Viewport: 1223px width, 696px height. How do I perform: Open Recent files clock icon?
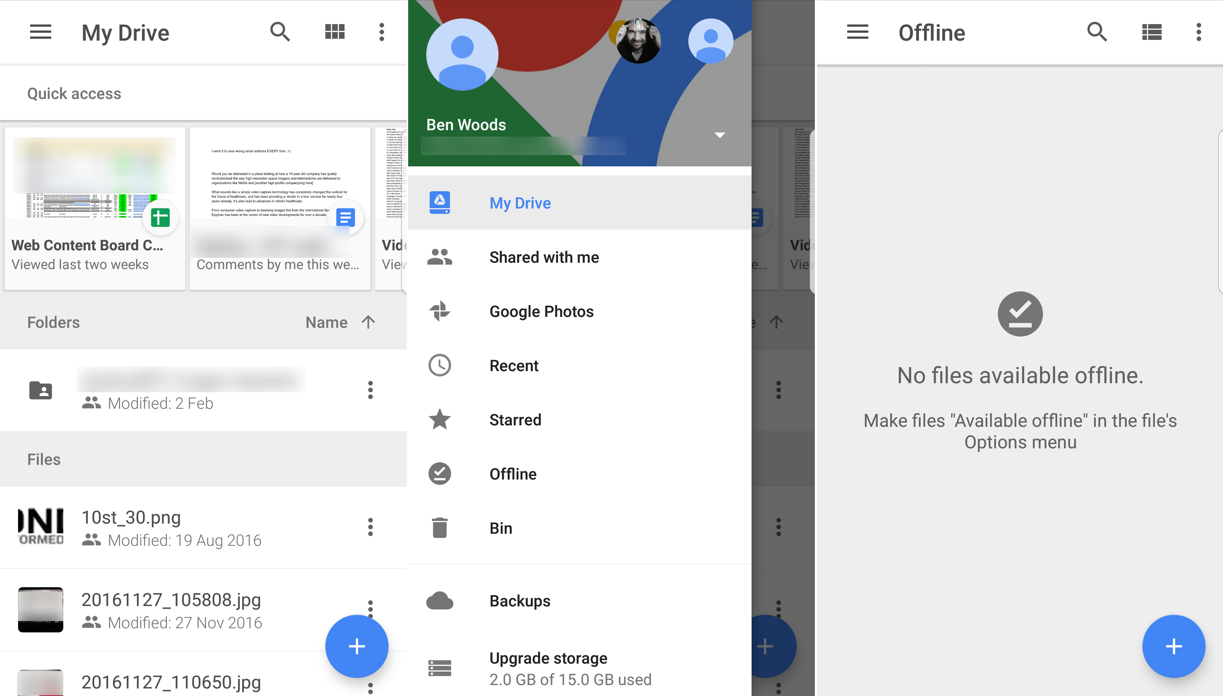439,366
